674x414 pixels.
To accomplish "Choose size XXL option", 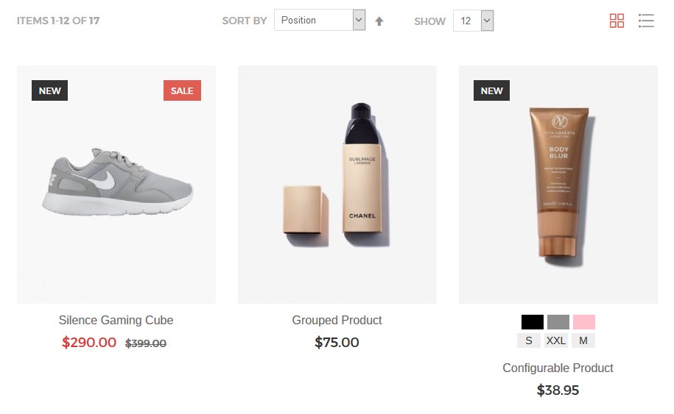I will pyautogui.click(x=556, y=340).
